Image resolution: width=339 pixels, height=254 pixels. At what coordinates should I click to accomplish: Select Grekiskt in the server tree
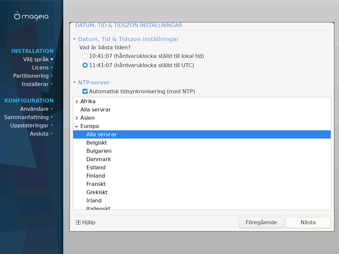(x=97, y=192)
